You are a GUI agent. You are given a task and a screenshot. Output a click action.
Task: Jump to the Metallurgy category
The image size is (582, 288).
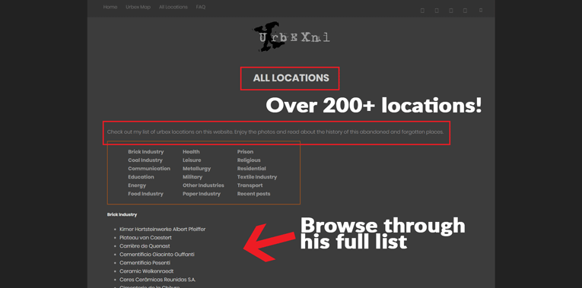pyautogui.click(x=197, y=169)
